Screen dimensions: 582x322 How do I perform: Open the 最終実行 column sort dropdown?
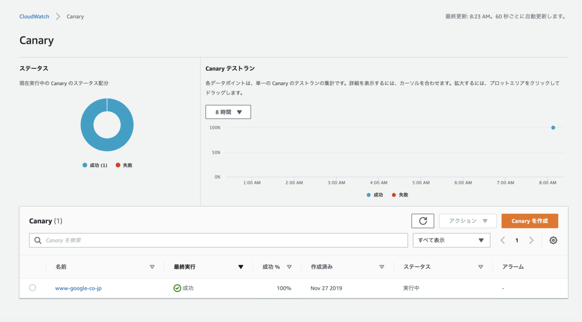click(241, 266)
